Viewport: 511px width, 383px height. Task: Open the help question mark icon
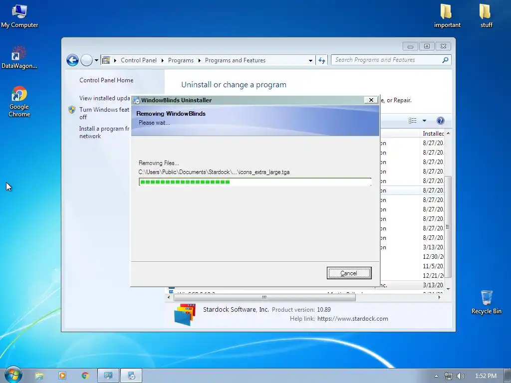coord(440,121)
